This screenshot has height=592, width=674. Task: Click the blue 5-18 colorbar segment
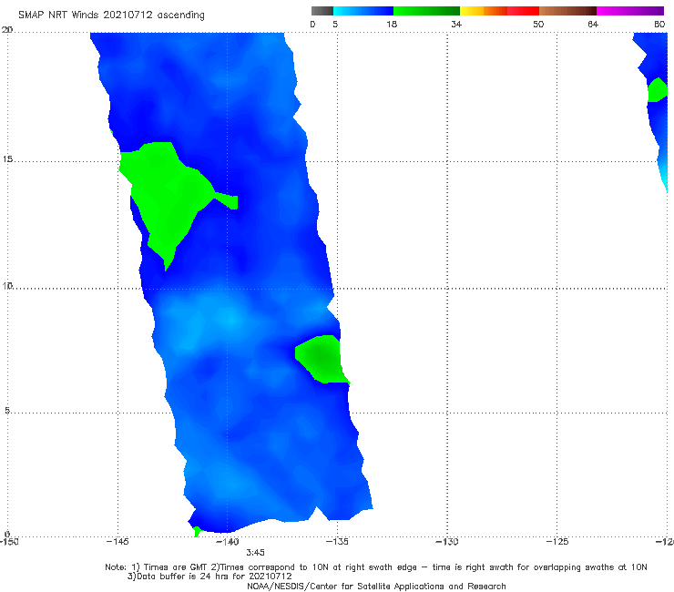(363, 11)
